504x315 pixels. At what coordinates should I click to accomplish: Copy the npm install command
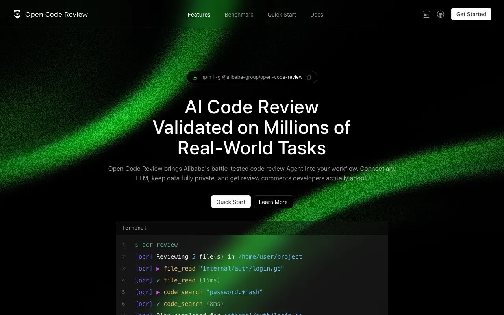tap(309, 77)
